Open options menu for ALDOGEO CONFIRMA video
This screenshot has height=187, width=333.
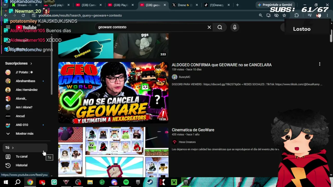click(319, 64)
